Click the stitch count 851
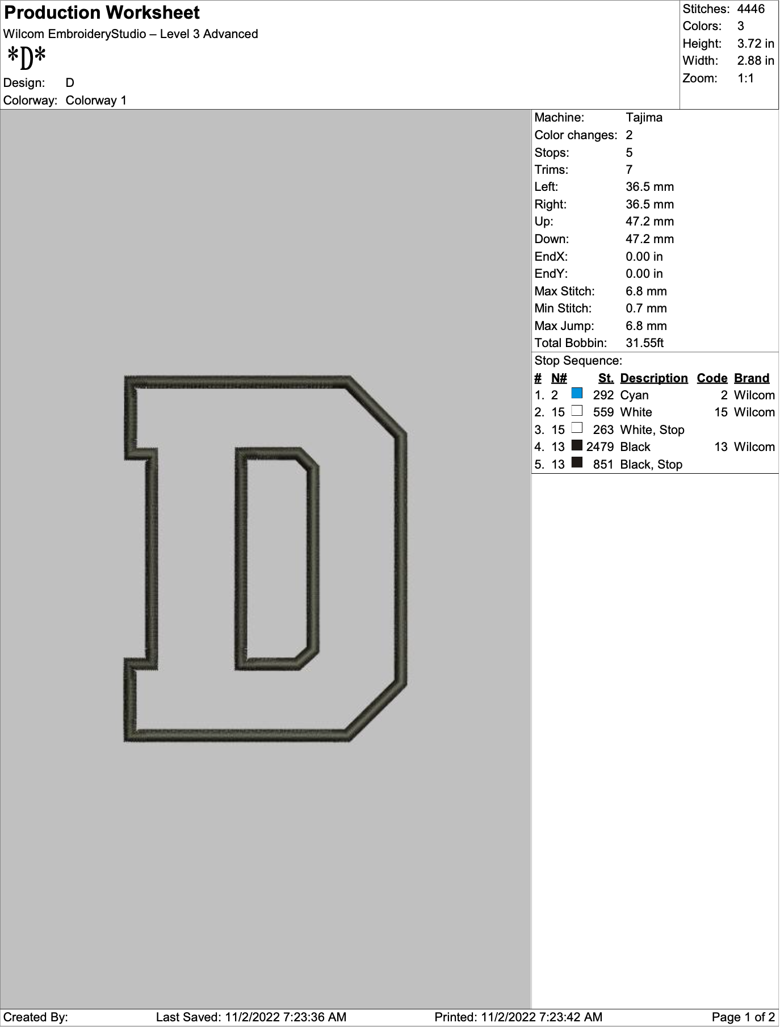Screen dimensions: 780x1027 point(603,465)
